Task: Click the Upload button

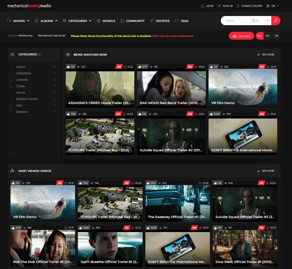Action: pos(241,36)
